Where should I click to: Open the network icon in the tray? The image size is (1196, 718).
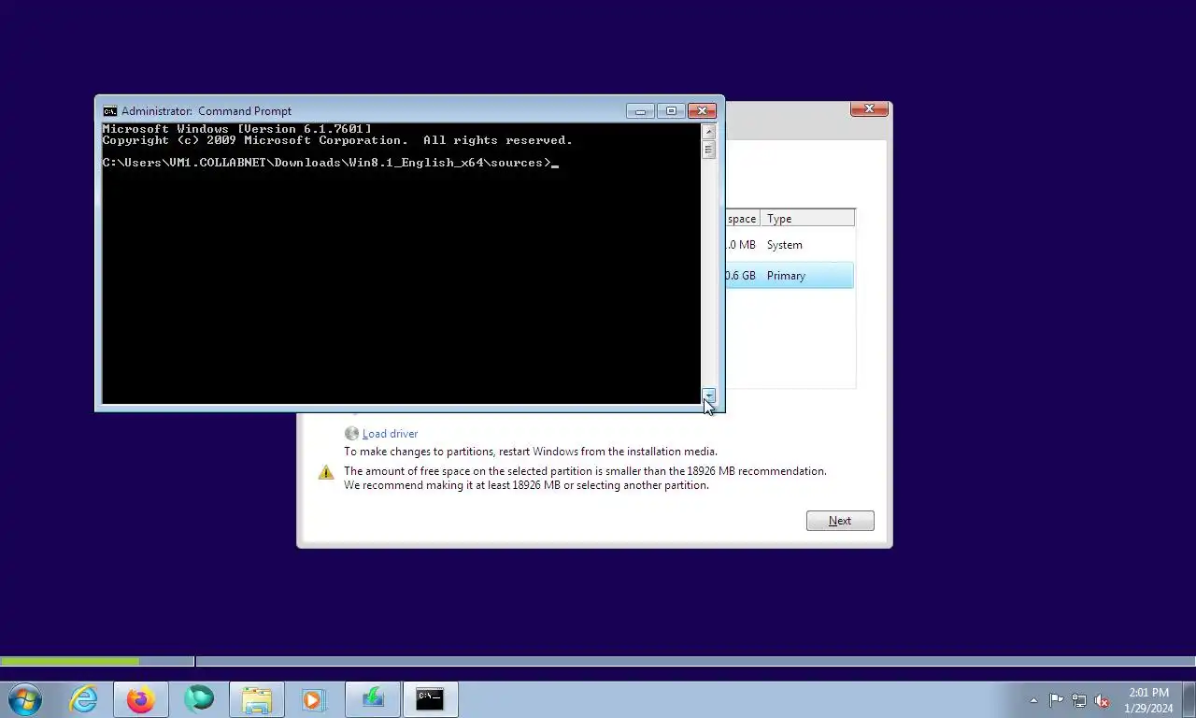click(1079, 700)
